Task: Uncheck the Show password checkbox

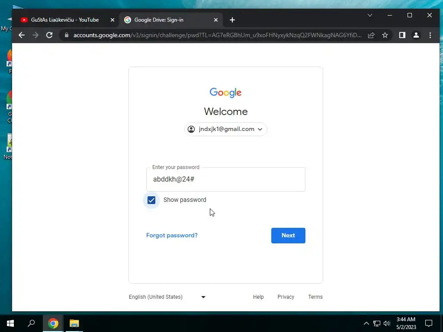Action: click(x=151, y=200)
